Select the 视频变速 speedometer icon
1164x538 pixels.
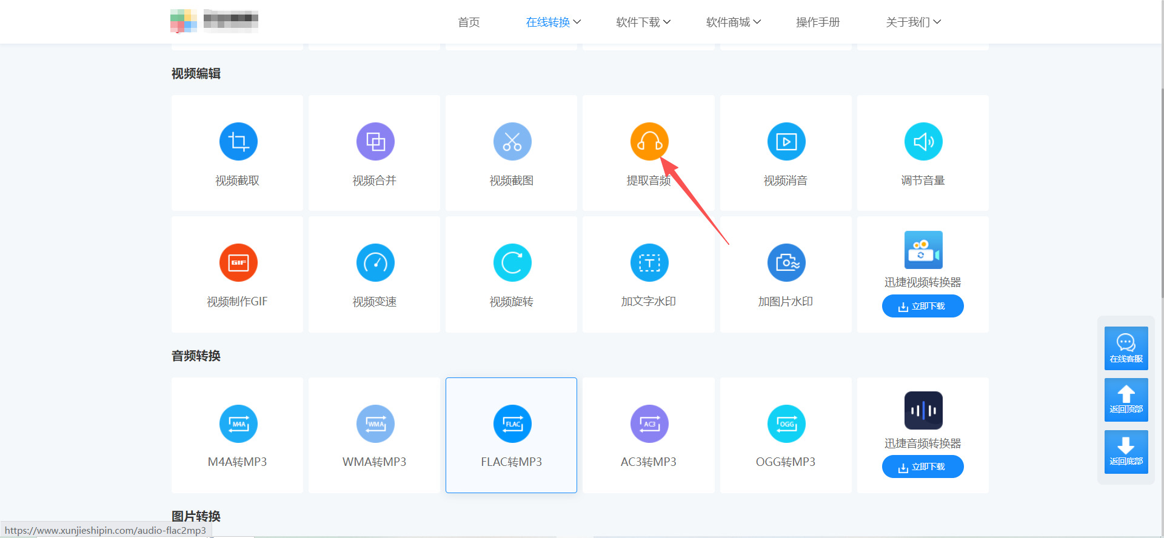(375, 263)
